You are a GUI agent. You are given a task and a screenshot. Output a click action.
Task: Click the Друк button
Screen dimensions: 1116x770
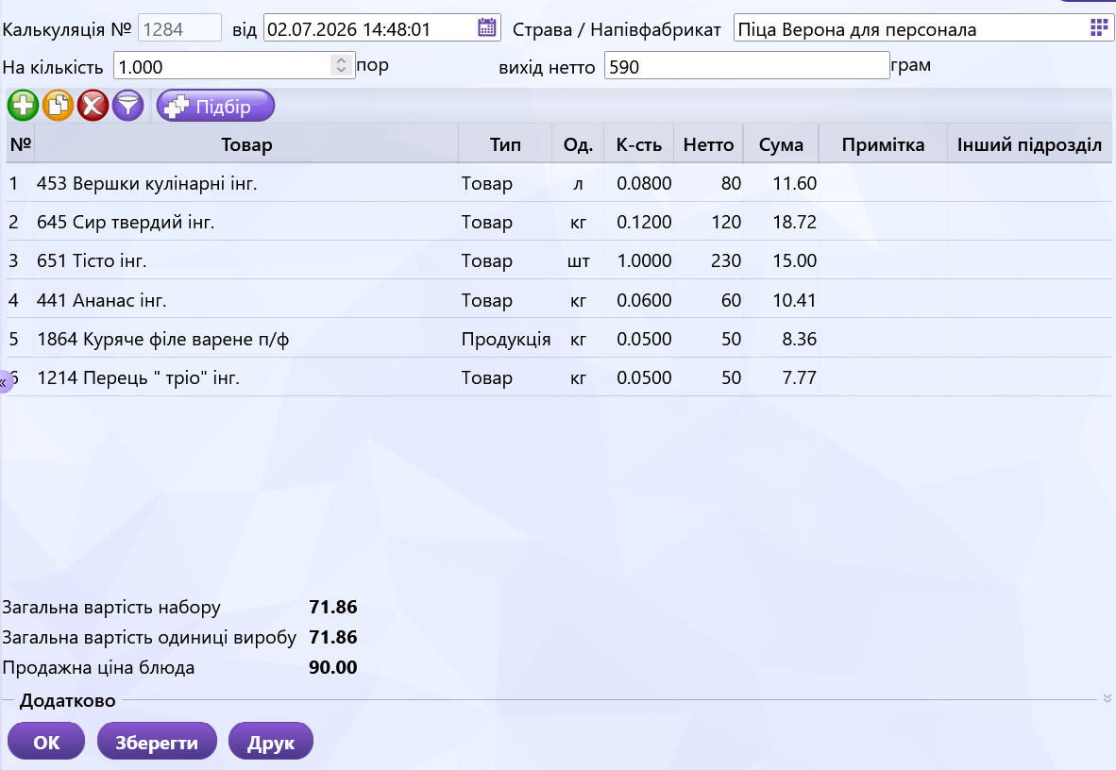[x=270, y=742]
